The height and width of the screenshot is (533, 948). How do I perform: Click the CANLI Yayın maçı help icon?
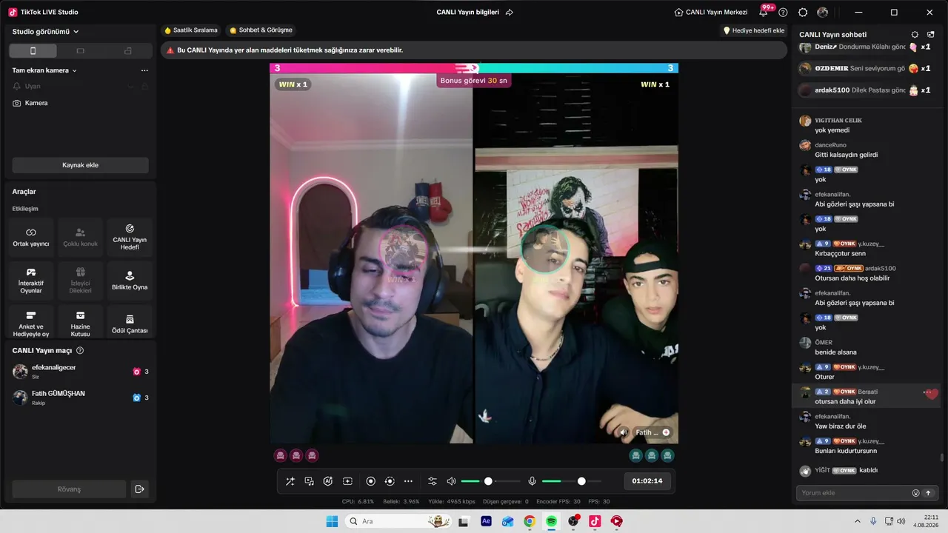[x=80, y=351]
